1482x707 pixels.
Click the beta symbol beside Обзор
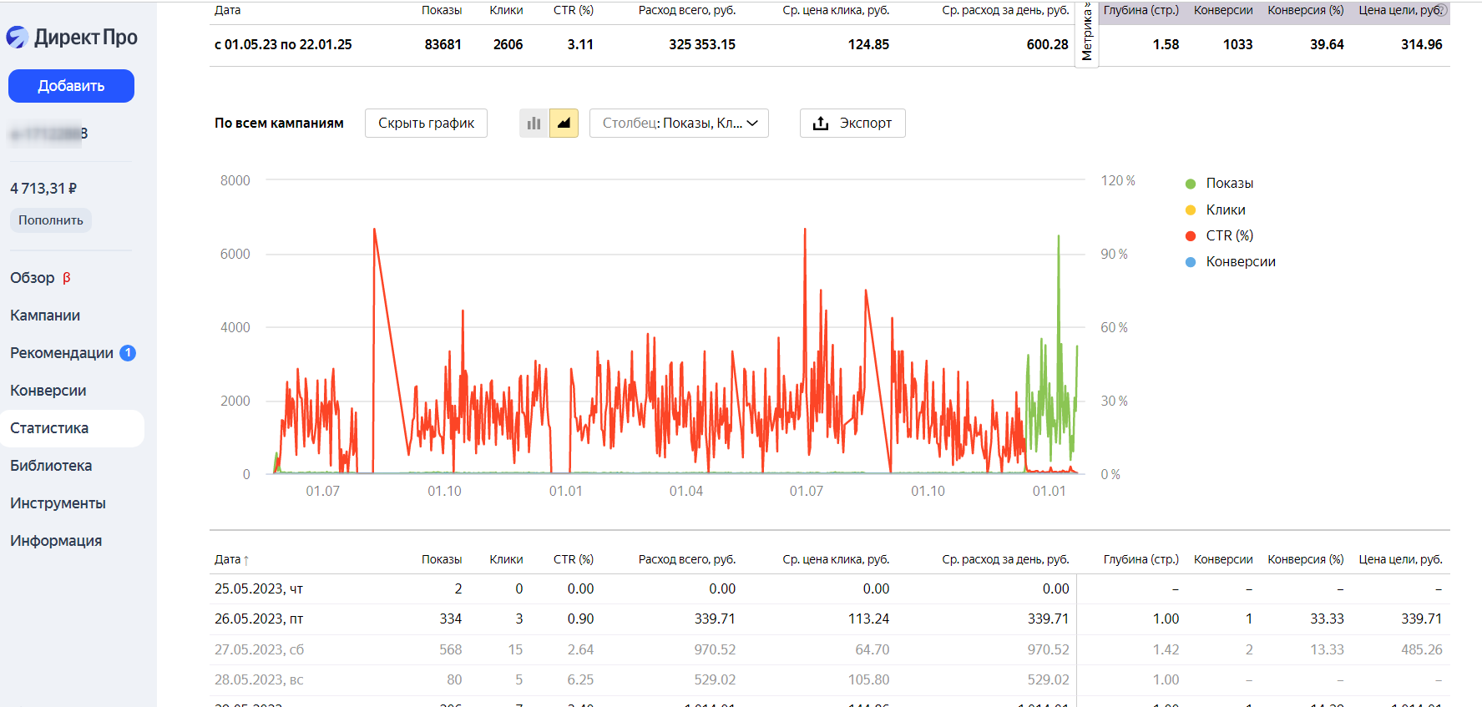click(x=67, y=278)
